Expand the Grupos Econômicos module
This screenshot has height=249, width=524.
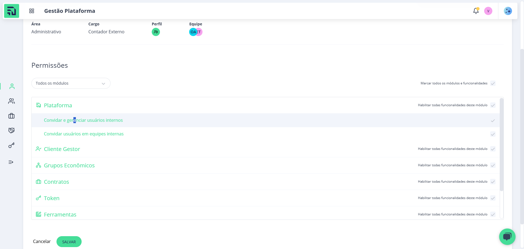69,165
